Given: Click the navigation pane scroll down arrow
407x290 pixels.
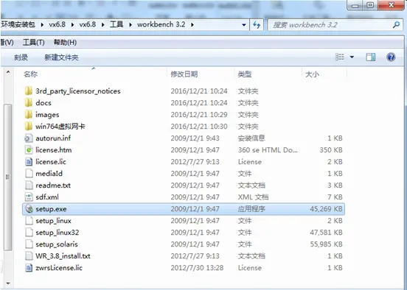Looking at the screenshot, I should (x=8, y=283).
